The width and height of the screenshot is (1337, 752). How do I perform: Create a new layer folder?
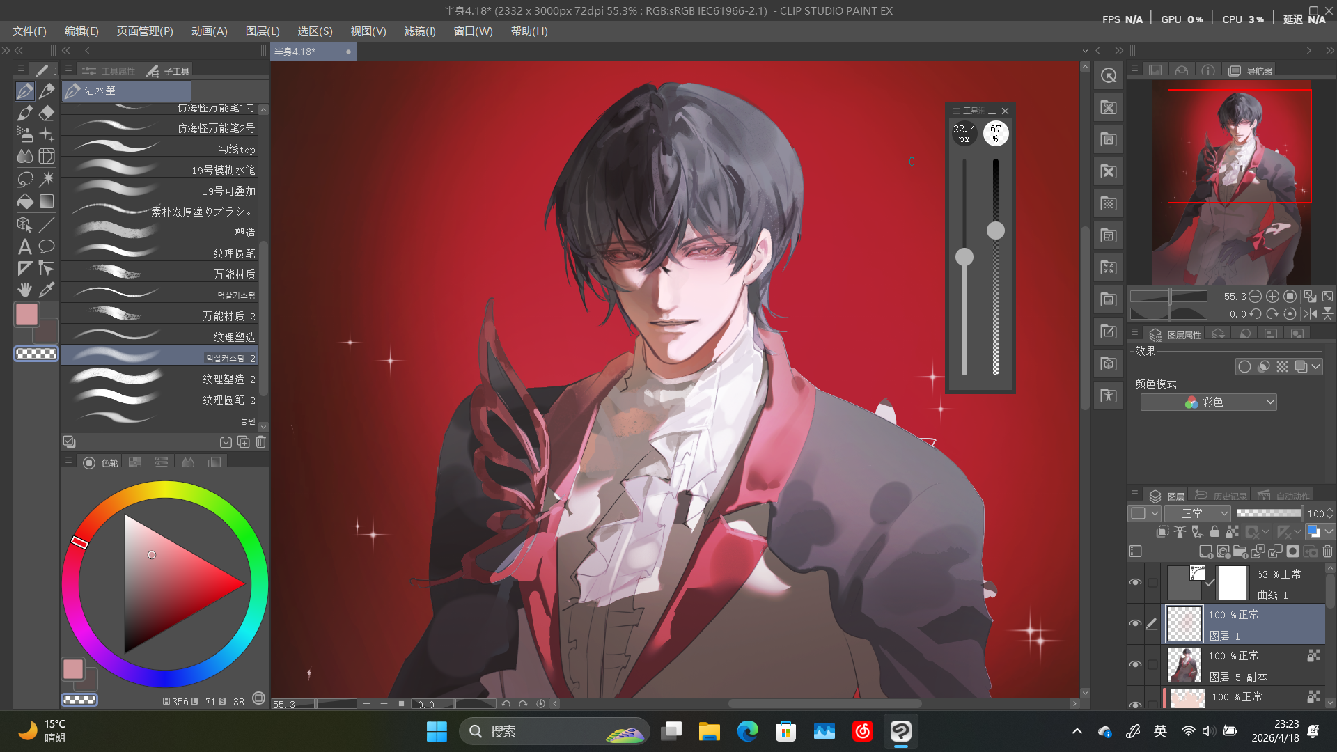1240,551
